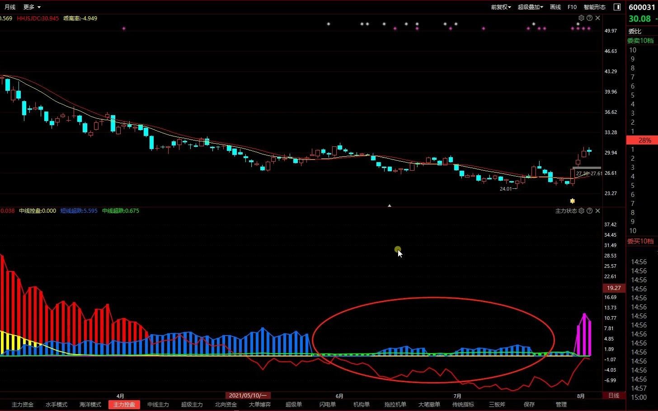Switch to 海洋模式 indicator tab

(x=90, y=405)
